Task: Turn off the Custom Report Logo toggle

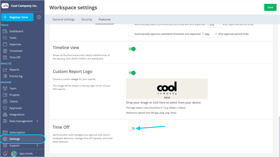Action: pos(132,73)
